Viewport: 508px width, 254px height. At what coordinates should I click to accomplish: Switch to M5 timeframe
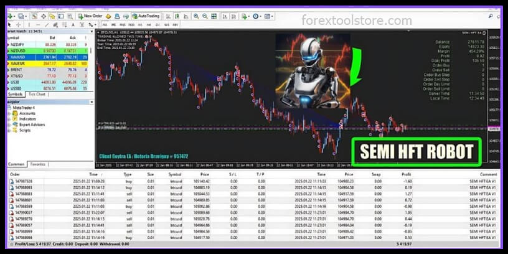coord(113,25)
